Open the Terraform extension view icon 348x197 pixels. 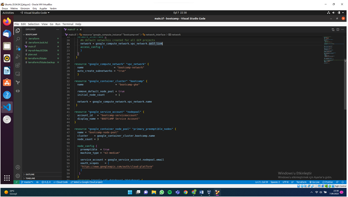(18, 83)
